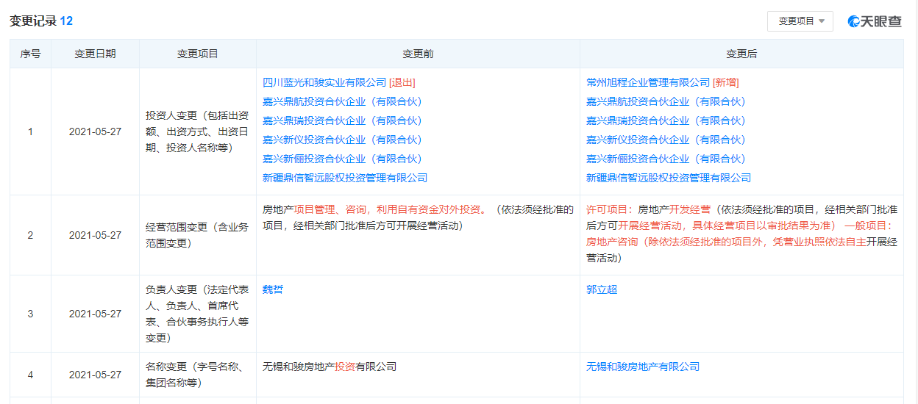Viewport: 918px width, 404px height.
Task: Click the date in row 1
Action: click(x=95, y=131)
